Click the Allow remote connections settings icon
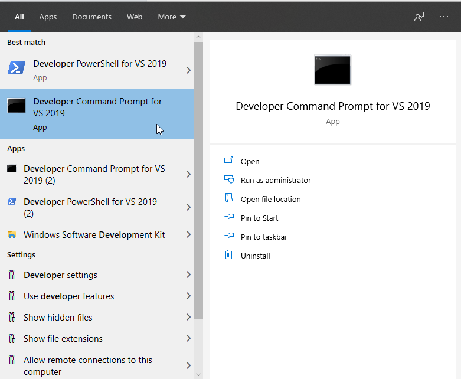 [x=11, y=360]
